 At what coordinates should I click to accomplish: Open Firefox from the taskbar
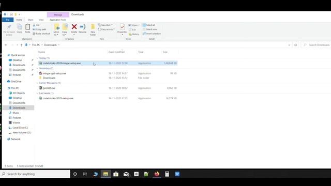(x=157, y=174)
